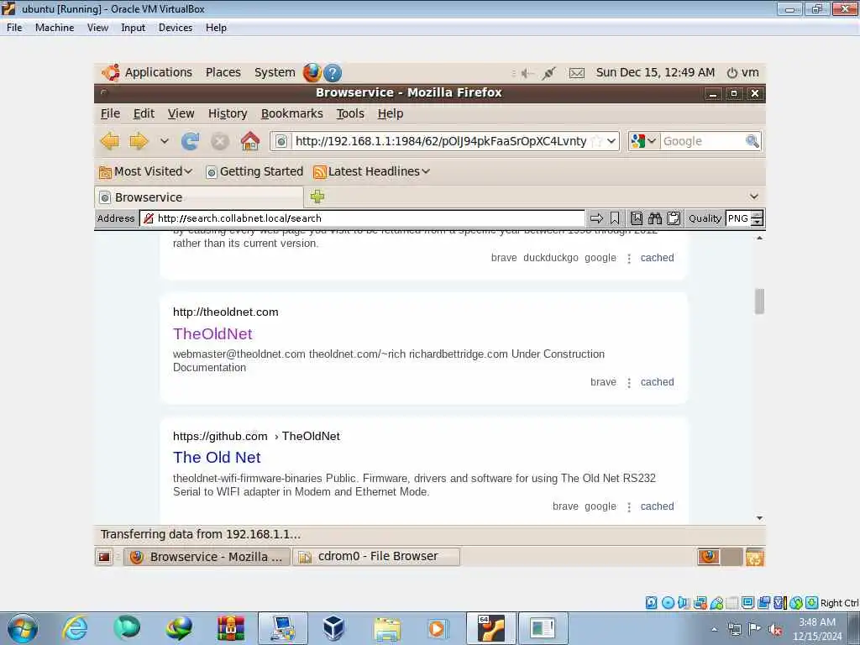Image resolution: width=860 pixels, height=645 pixels.
Task: Open the Machine menu in VirtualBox
Action: point(55,28)
